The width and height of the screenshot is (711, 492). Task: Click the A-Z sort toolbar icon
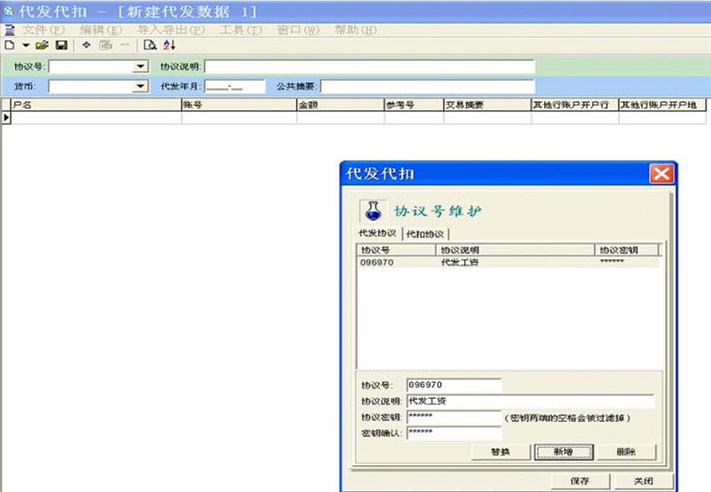169,45
